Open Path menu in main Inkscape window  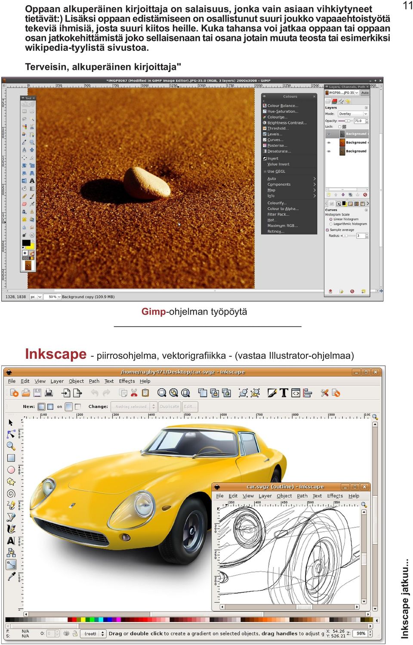pos(94,381)
